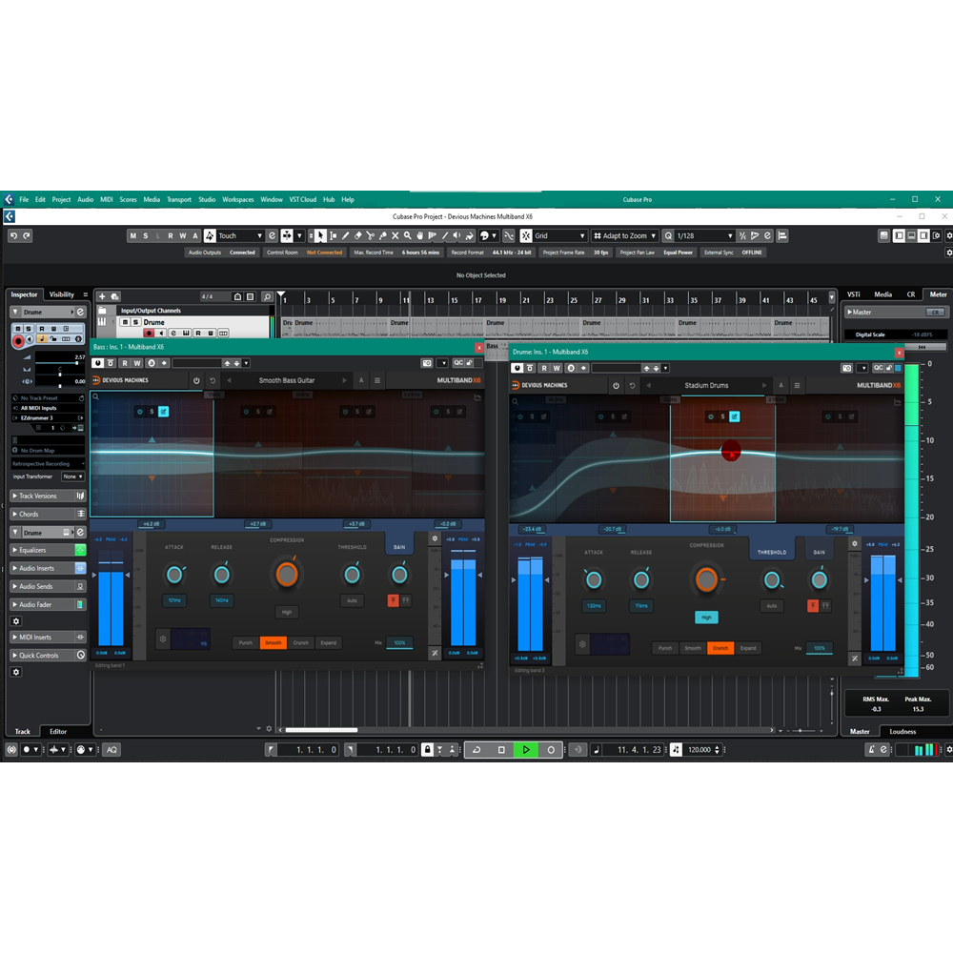Open the Grid snap type dropdown
Image resolution: width=953 pixels, height=953 pixels.
(x=559, y=235)
